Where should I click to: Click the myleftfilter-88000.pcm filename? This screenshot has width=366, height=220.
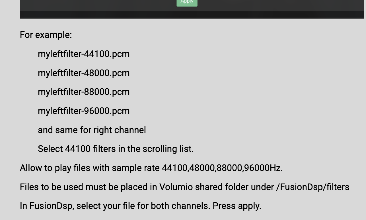tap(84, 92)
